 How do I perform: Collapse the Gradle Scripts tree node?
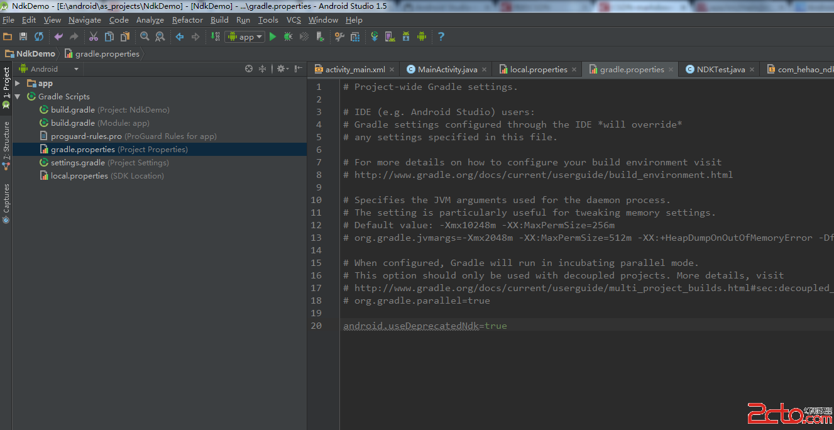tap(18, 97)
